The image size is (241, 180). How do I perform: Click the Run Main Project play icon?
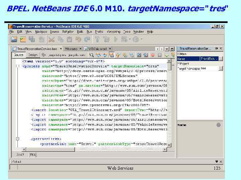[116, 39]
